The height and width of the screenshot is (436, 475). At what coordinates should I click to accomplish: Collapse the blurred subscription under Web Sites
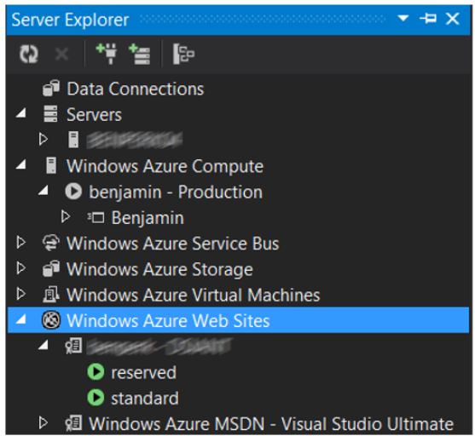(43, 345)
